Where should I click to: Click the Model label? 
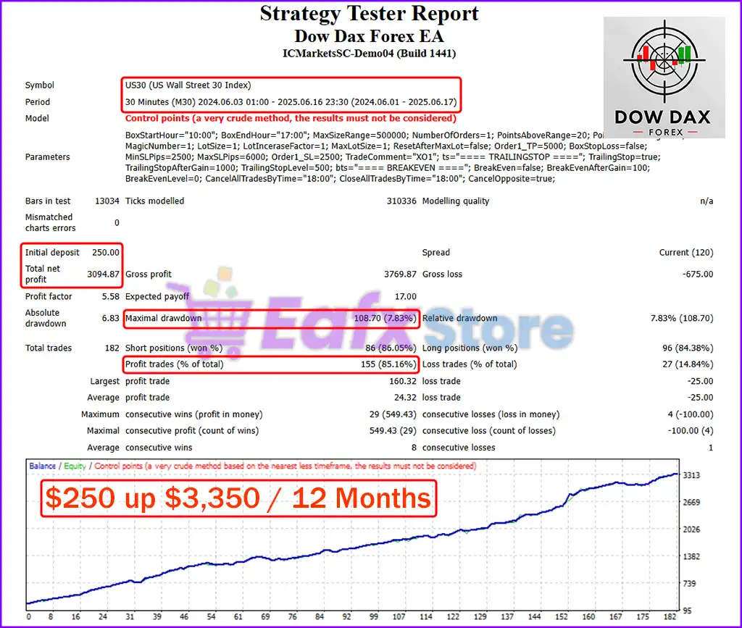click(x=37, y=118)
